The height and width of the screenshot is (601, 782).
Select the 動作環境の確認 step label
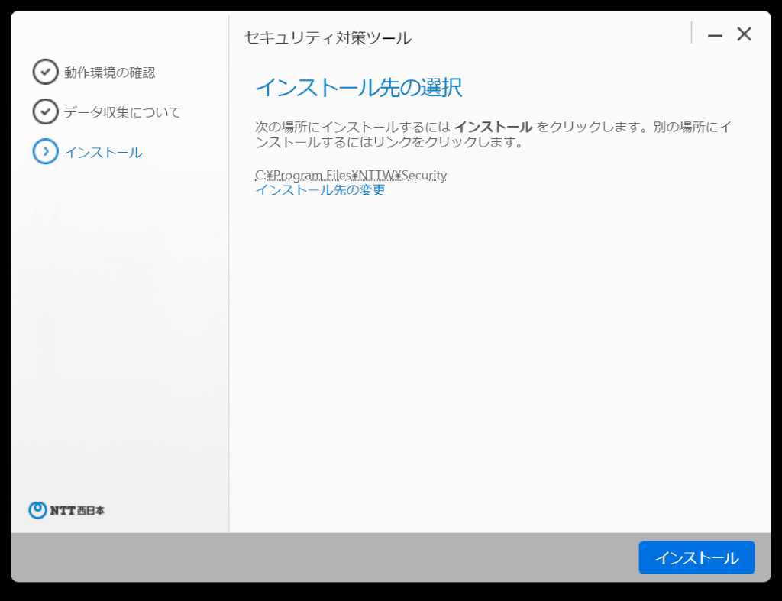click(x=111, y=73)
